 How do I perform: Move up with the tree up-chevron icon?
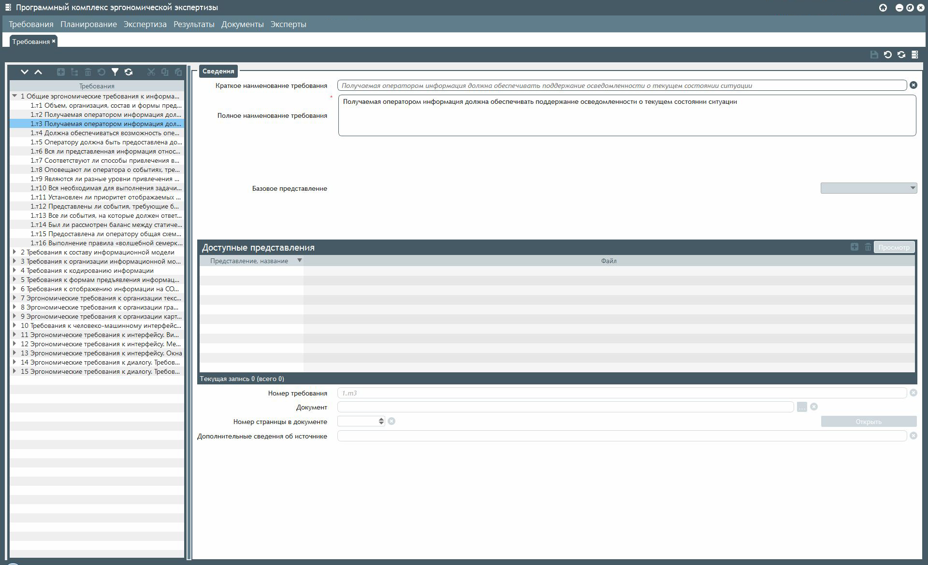pyautogui.click(x=38, y=72)
